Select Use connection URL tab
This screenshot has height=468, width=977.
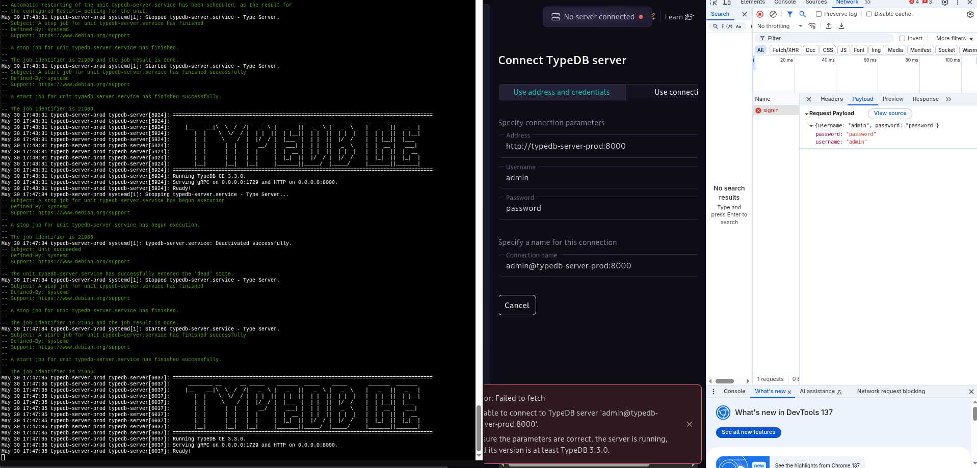[662, 92]
